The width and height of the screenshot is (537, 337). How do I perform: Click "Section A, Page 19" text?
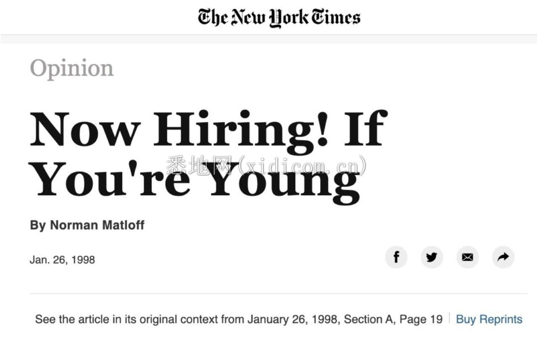pyautogui.click(x=392, y=319)
